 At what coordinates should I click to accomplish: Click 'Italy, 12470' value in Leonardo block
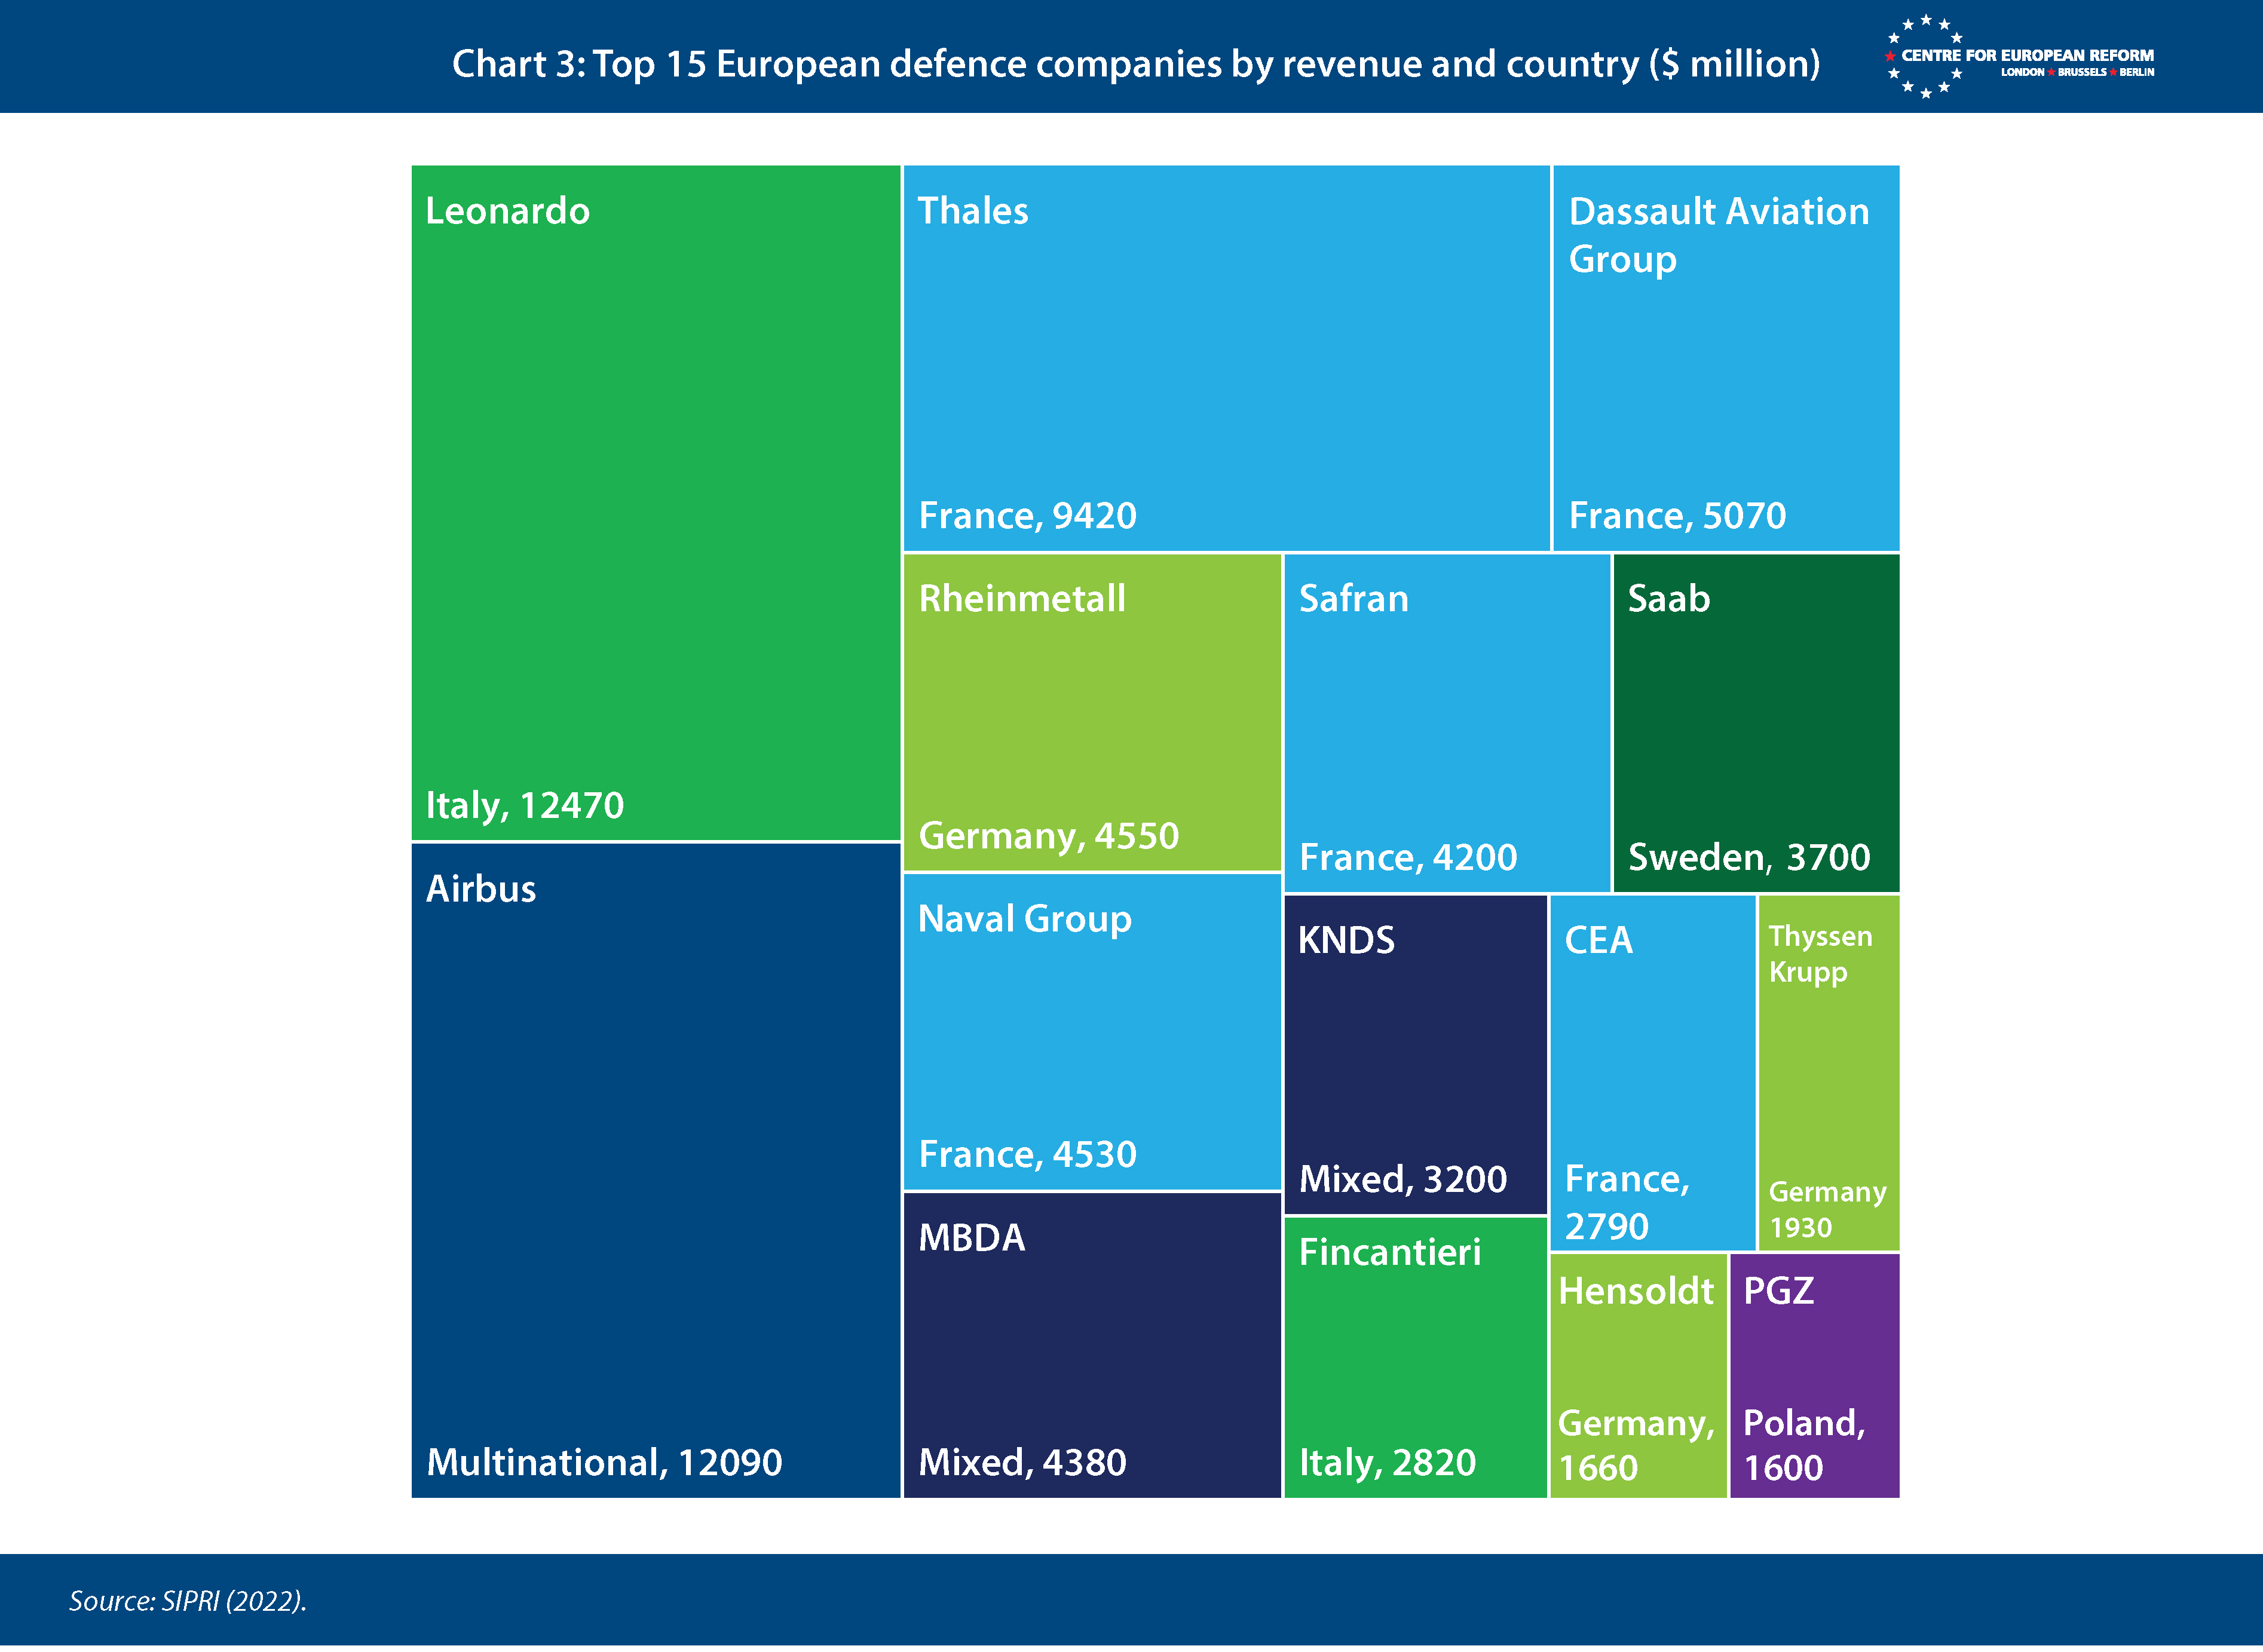[525, 806]
